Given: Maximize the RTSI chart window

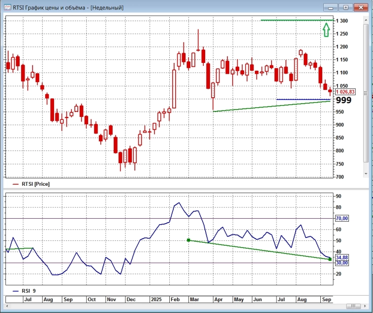Looking at the screenshot, I should [x=345, y=7].
